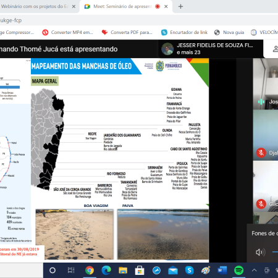Click SÃO JOSÉ DA COROA GRANDE label

pyautogui.click(x=72, y=189)
